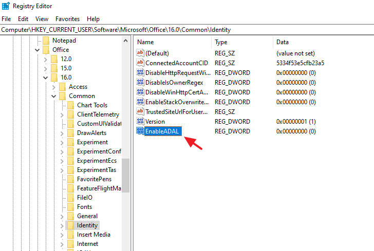Click REG_SZ type of TrustedSiteUrlForUser...
374x251 pixels.
pyautogui.click(x=225, y=112)
